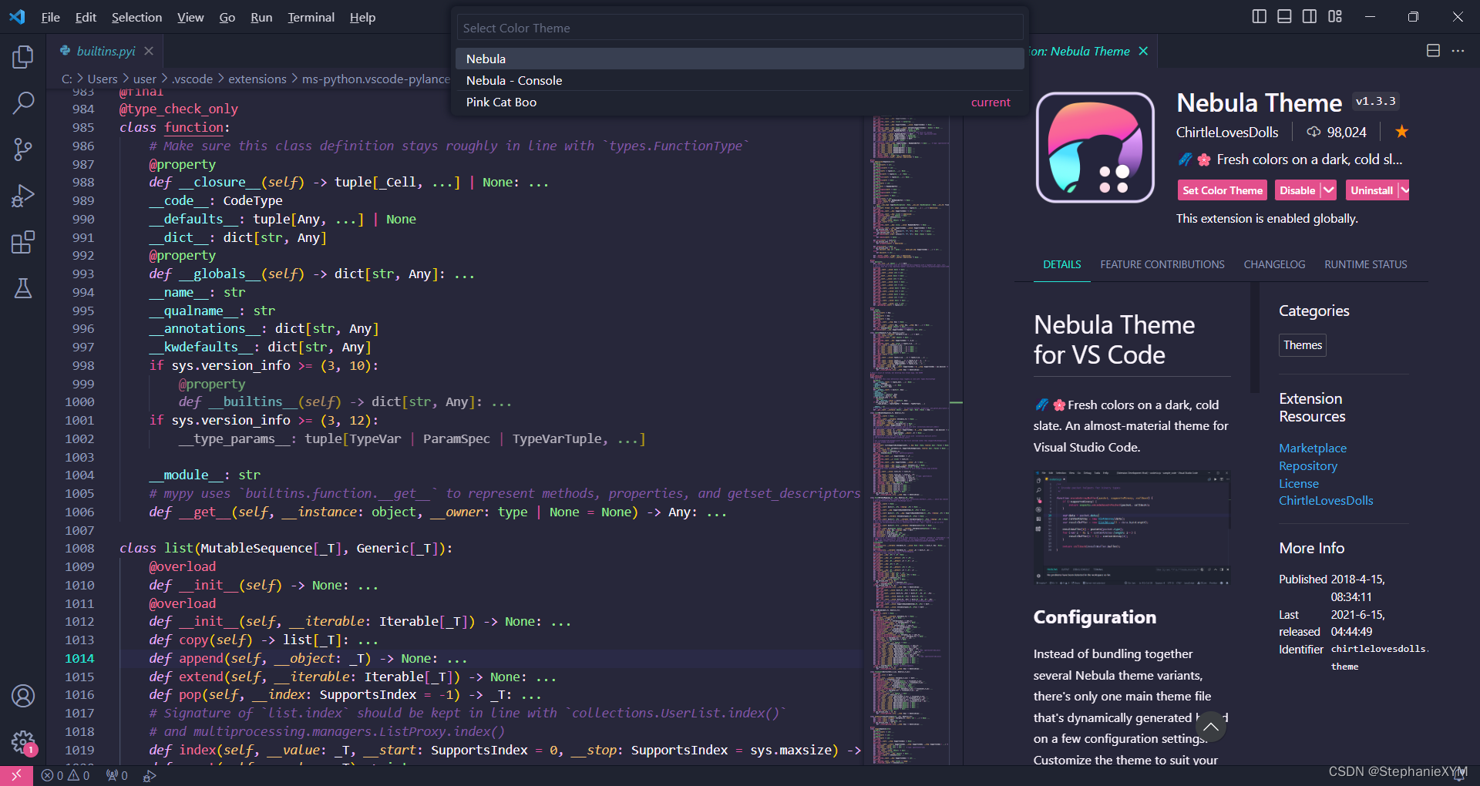Open the Edit menu

86,17
